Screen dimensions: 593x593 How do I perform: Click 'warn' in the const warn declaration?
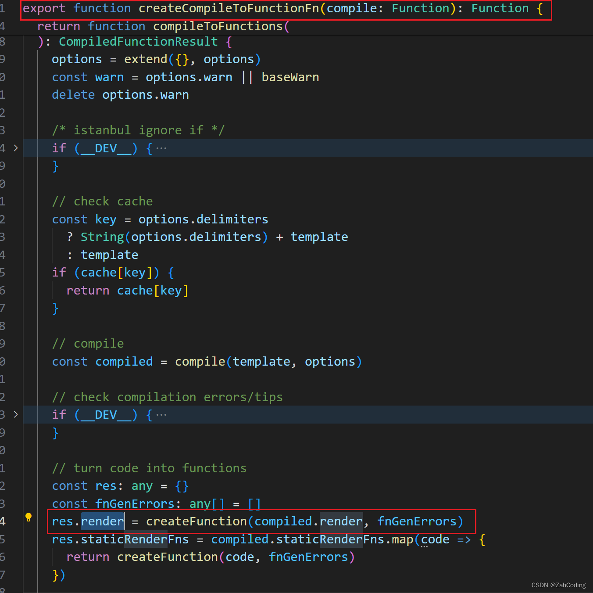click(110, 77)
